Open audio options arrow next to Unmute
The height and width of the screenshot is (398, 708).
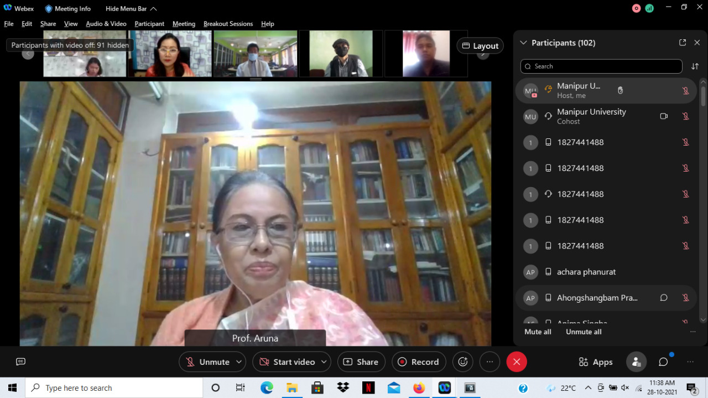tap(239, 362)
